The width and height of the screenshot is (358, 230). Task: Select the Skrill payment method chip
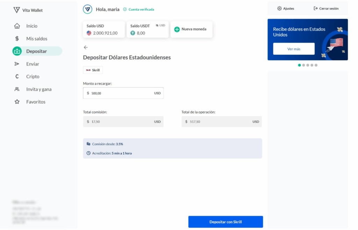pyautogui.click(x=93, y=70)
